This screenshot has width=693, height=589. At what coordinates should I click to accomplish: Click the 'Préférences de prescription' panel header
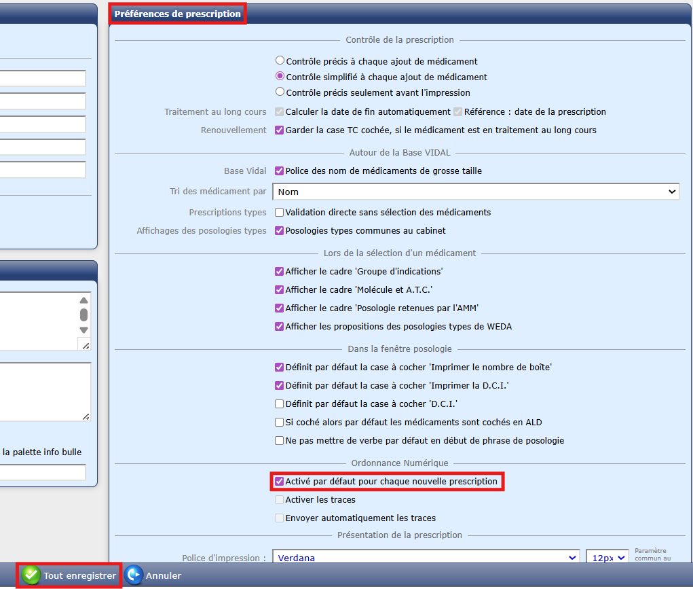pos(177,14)
